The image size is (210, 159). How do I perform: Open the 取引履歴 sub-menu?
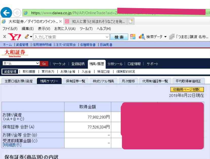tap(29, 72)
